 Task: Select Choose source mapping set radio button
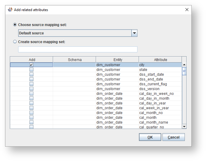coord(15,25)
